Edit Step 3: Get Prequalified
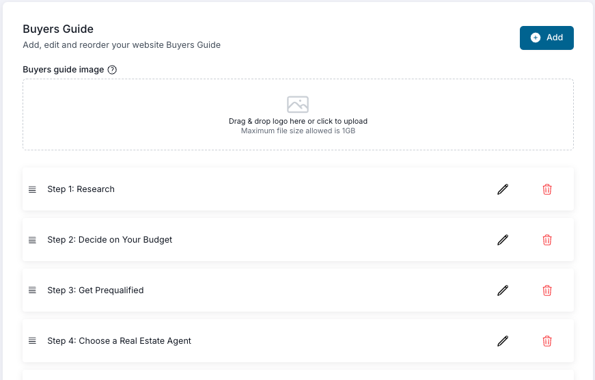595x380 pixels. (x=503, y=290)
